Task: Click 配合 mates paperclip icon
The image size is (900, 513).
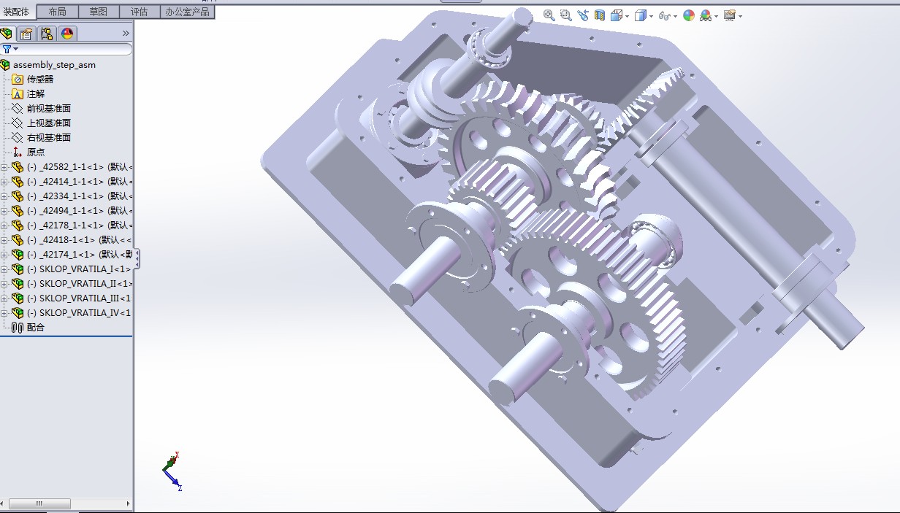Action: tap(18, 327)
